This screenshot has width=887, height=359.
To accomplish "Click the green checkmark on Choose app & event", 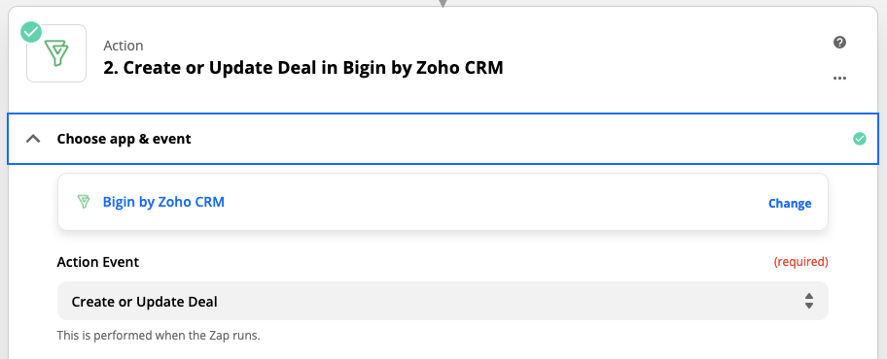I will point(860,139).
